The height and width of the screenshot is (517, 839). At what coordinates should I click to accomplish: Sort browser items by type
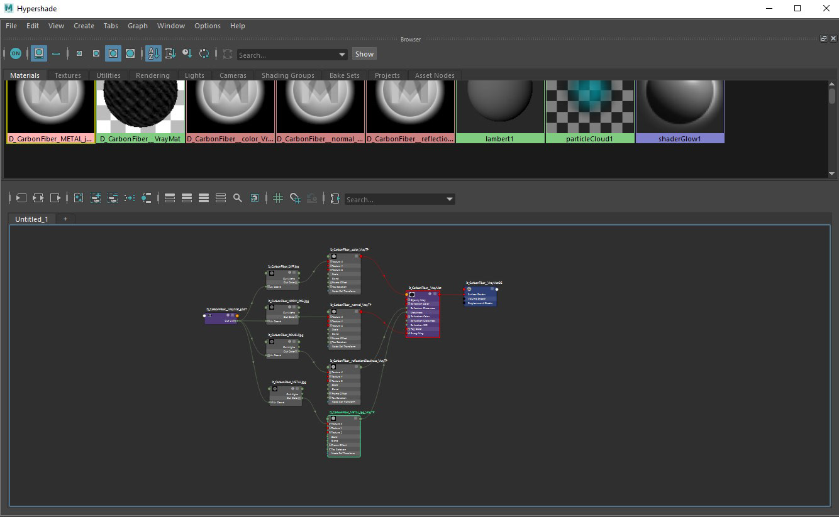[x=170, y=54]
